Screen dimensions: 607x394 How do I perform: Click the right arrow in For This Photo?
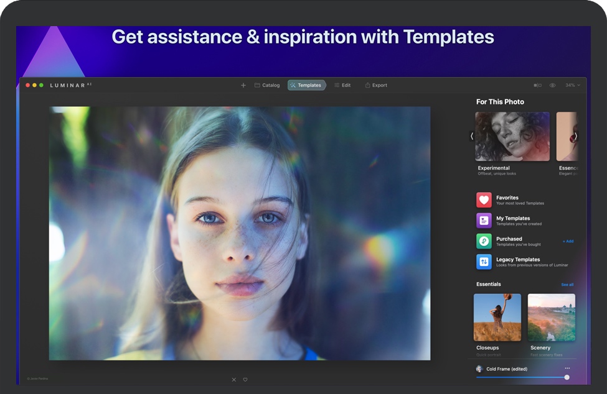pos(575,136)
